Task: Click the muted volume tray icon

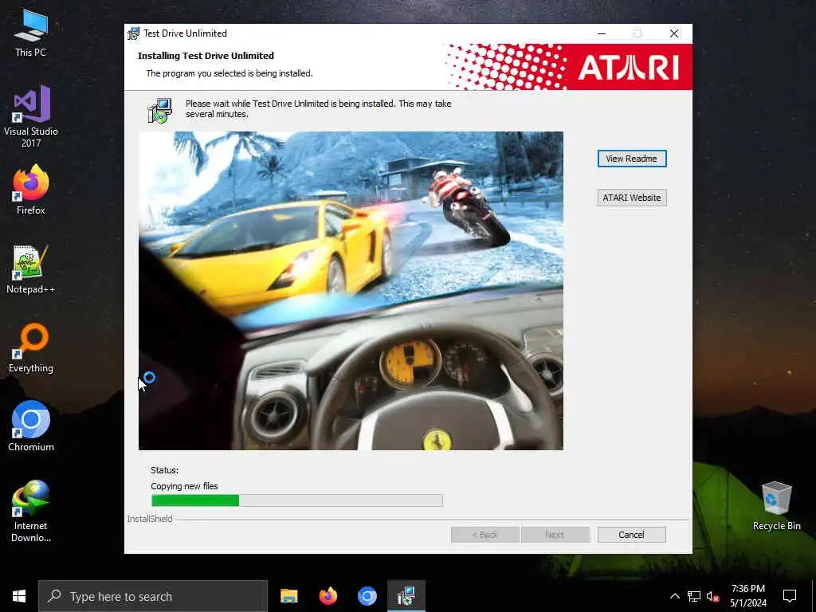Action: 712,596
